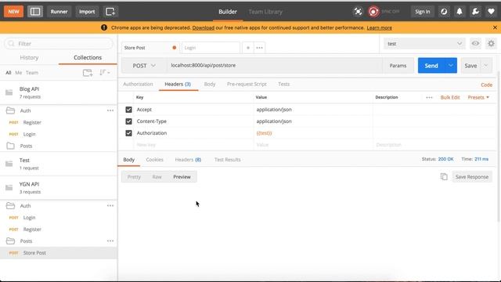Open request tabs more options menu
Viewport: 501px width, 282px height.
tap(259, 48)
